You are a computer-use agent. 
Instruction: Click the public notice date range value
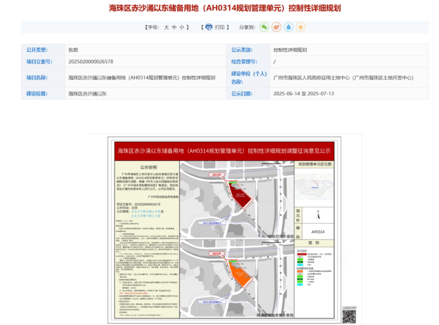point(303,94)
